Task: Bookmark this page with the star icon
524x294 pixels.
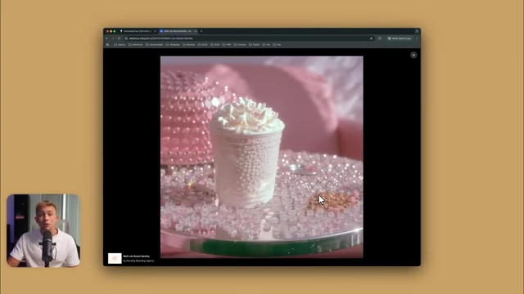Action: click(x=371, y=38)
